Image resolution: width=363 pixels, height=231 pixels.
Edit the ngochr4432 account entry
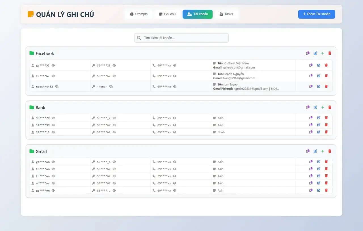tap(318, 86)
